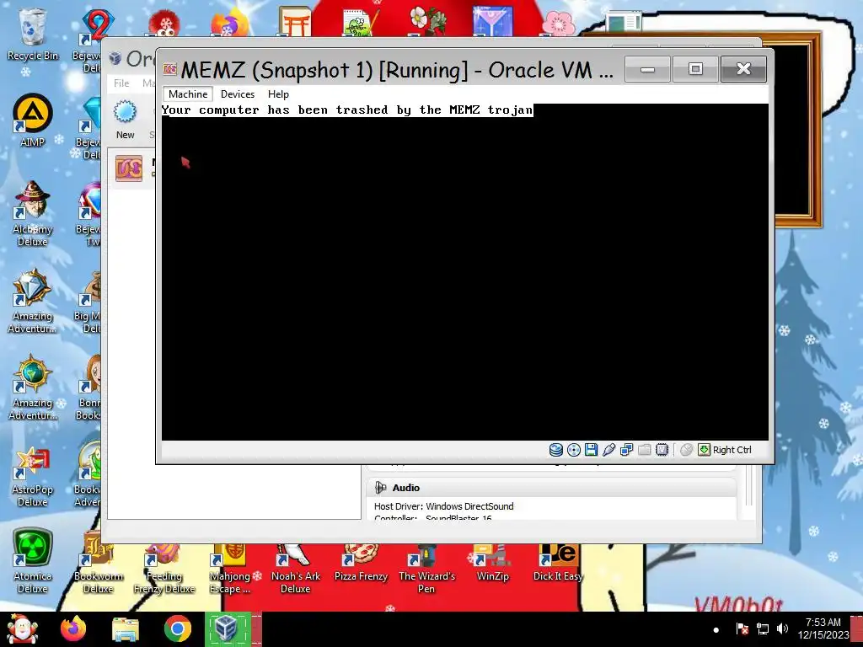Open Google Chrome from the taskbar
Viewport: 863px width, 647px height.
click(177, 629)
